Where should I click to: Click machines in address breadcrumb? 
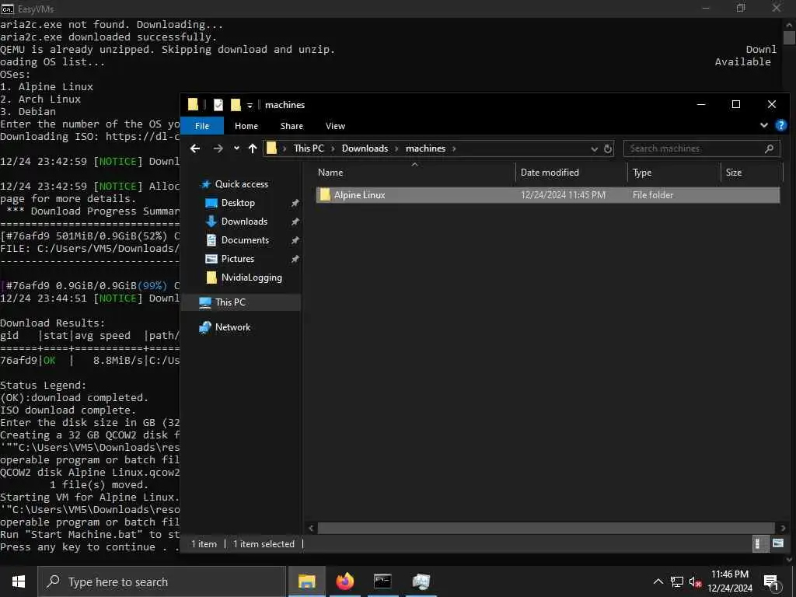[425, 148]
